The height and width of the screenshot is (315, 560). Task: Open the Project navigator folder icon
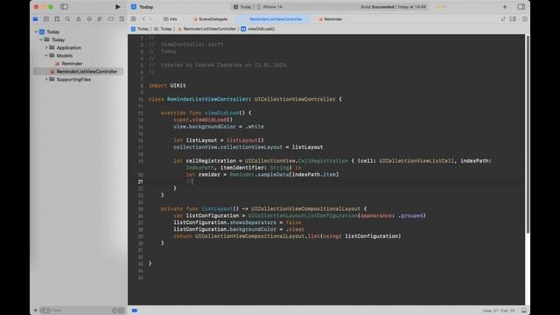point(35,19)
